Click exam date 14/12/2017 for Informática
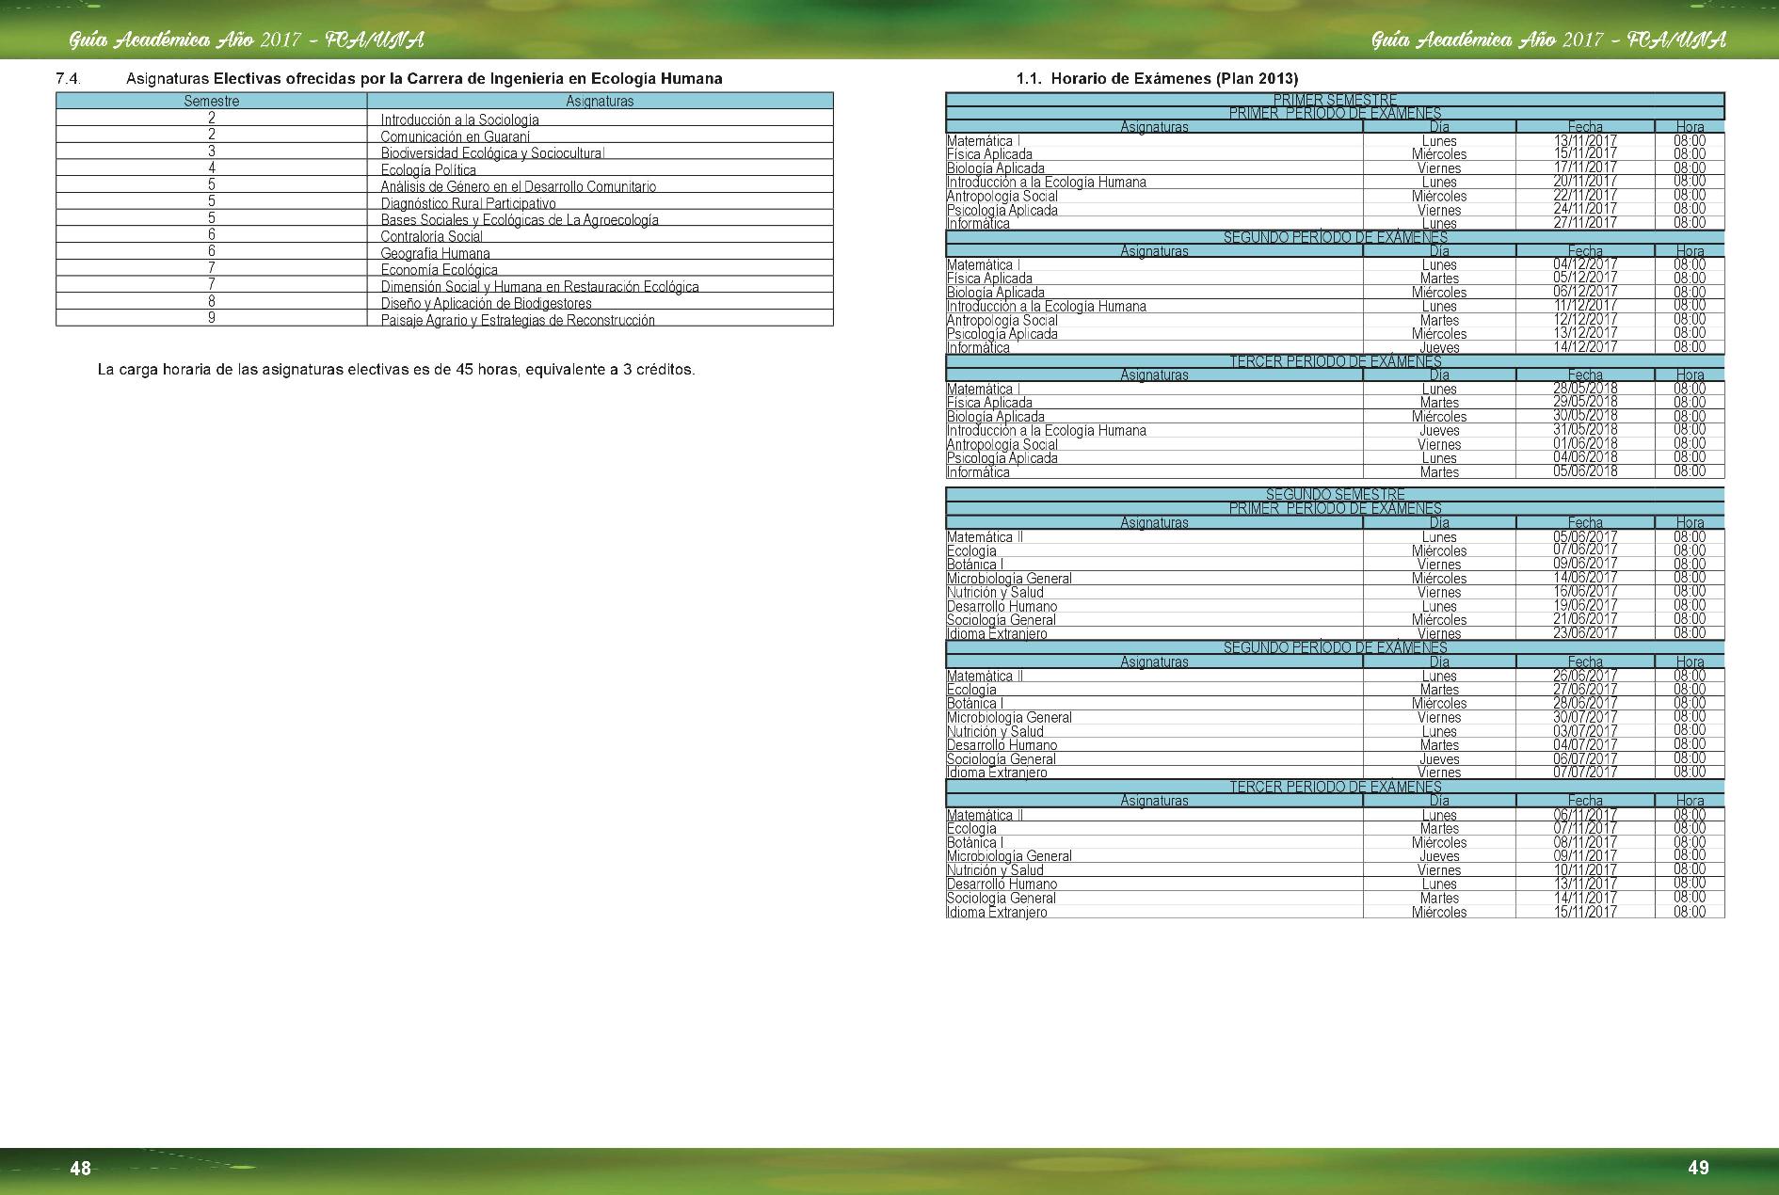Screen dimensions: 1779x1195 pyautogui.click(x=1585, y=346)
